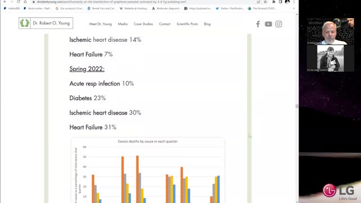Open the Meet Dr. Young menu item
The height and width of the screenshot is (203, 361).
pyautogui.click(x=100, y=24)
